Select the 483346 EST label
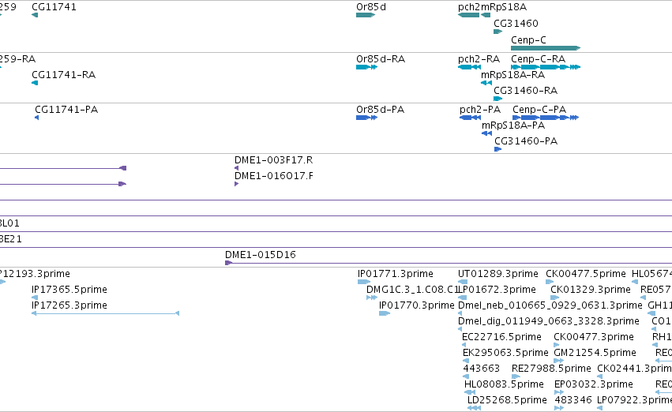This screenshot has width=672, height=412. point(573,400)
